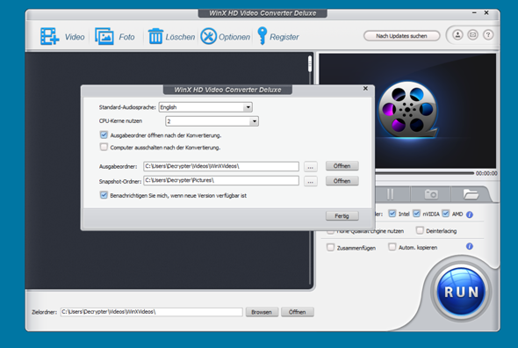Image resolution: width=518 pixels, height=348 pixels.
Task: Click info icon next to AMD
Action: tap(470, 214)
